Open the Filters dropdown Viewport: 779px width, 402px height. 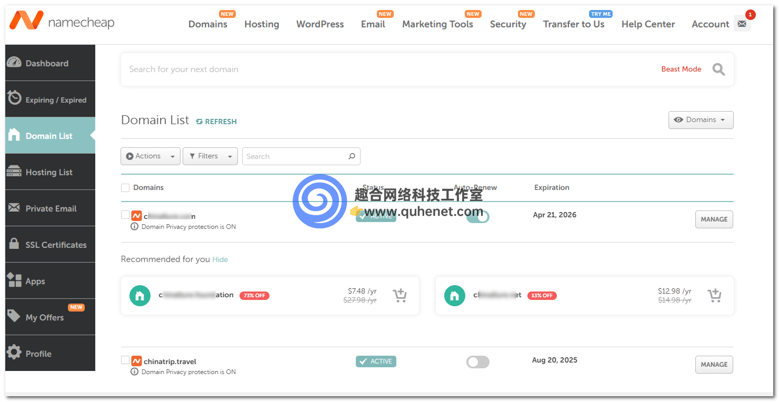tap(210, 156)
